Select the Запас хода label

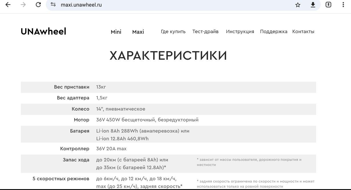click(76, 160)
